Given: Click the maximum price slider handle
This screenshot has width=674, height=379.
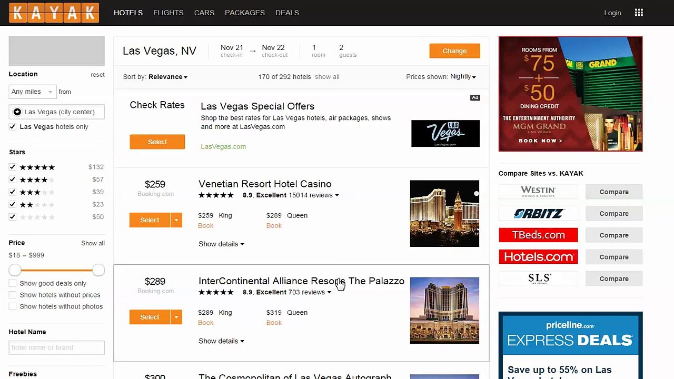Looking at the screenshot, I should (x=98, y=270).
